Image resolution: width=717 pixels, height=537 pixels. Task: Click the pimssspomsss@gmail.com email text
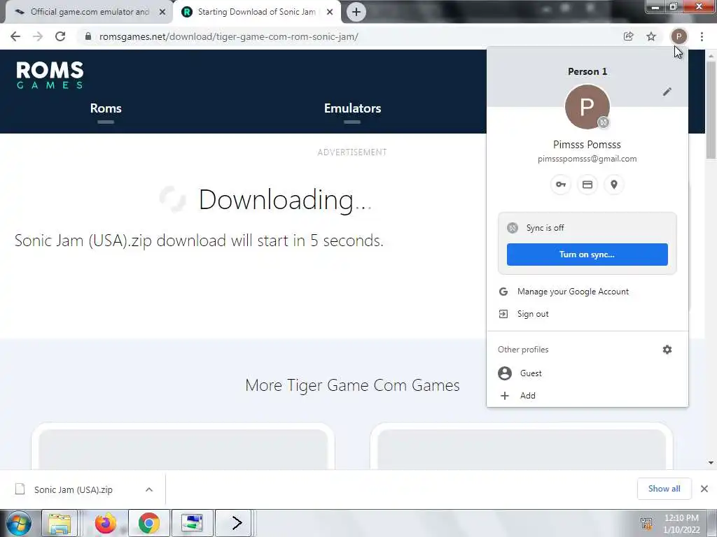pyautogui.click(x=587, y=159)
